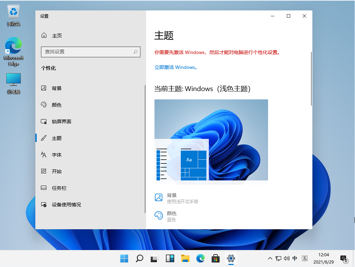Open File Explorer from the taskbar

185,258
